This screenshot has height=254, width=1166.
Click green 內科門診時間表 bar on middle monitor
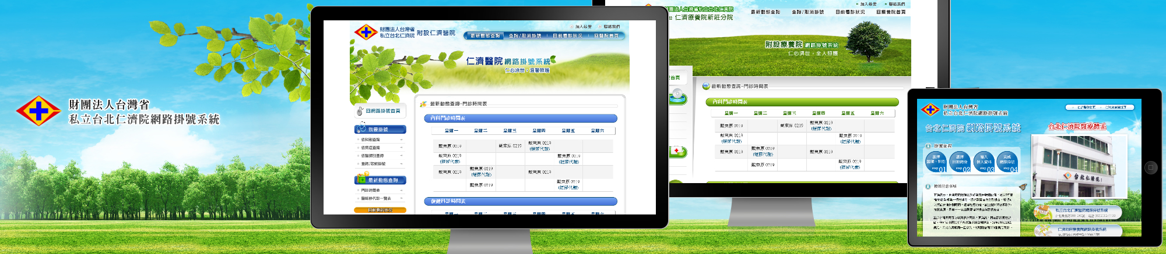(x=802, y=102)
